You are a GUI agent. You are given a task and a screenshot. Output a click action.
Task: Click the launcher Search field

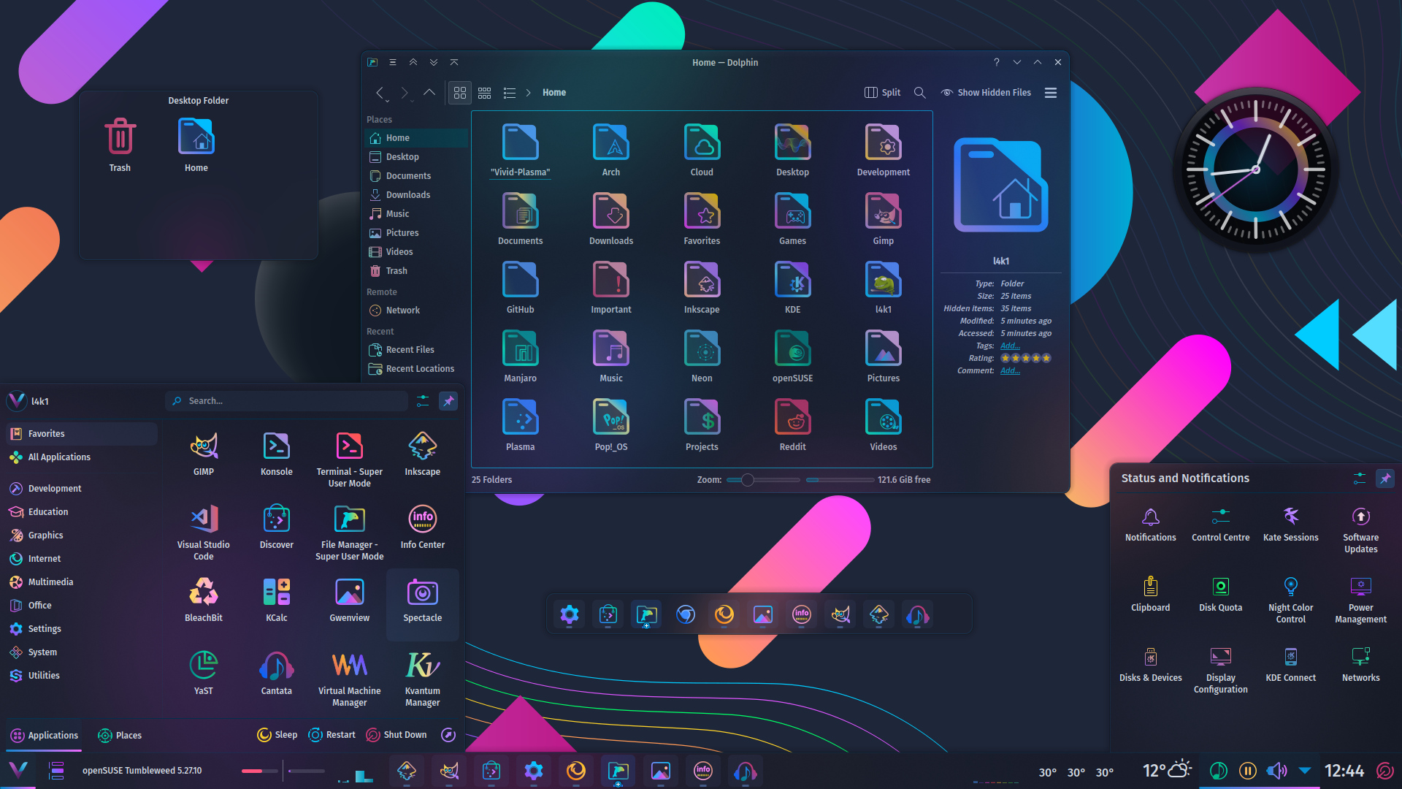click(x=287, y=401)
